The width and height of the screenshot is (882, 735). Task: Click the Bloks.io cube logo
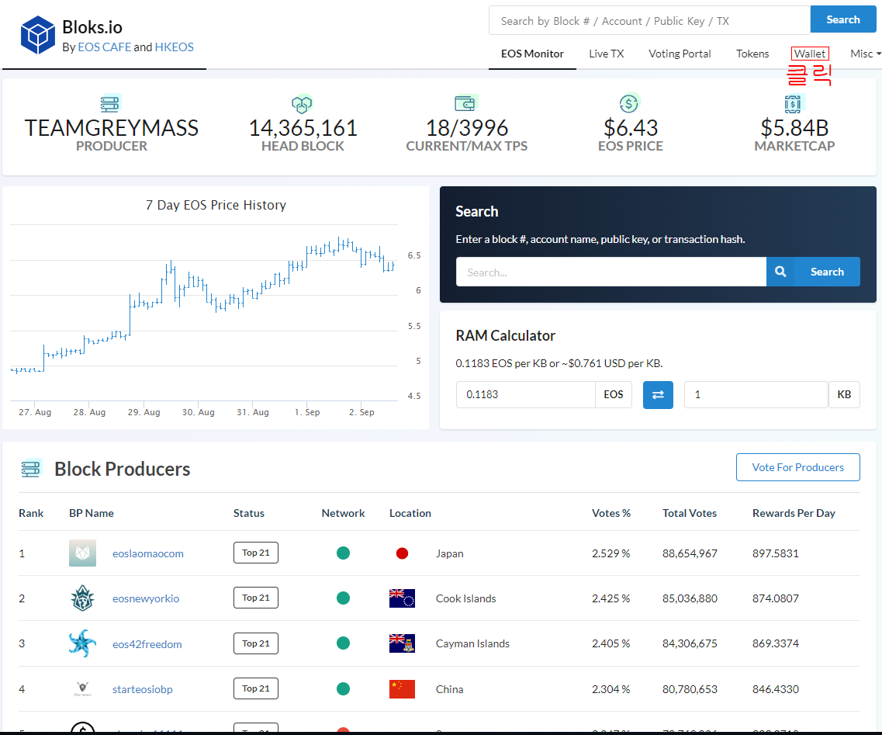(x=38, y=35)
